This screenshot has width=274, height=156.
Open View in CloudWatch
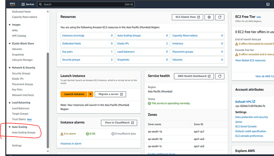click(119, 123)
